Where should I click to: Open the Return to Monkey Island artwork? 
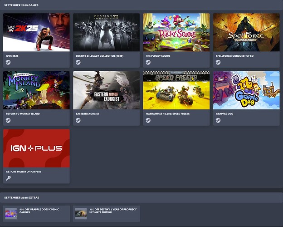[36, 90]
